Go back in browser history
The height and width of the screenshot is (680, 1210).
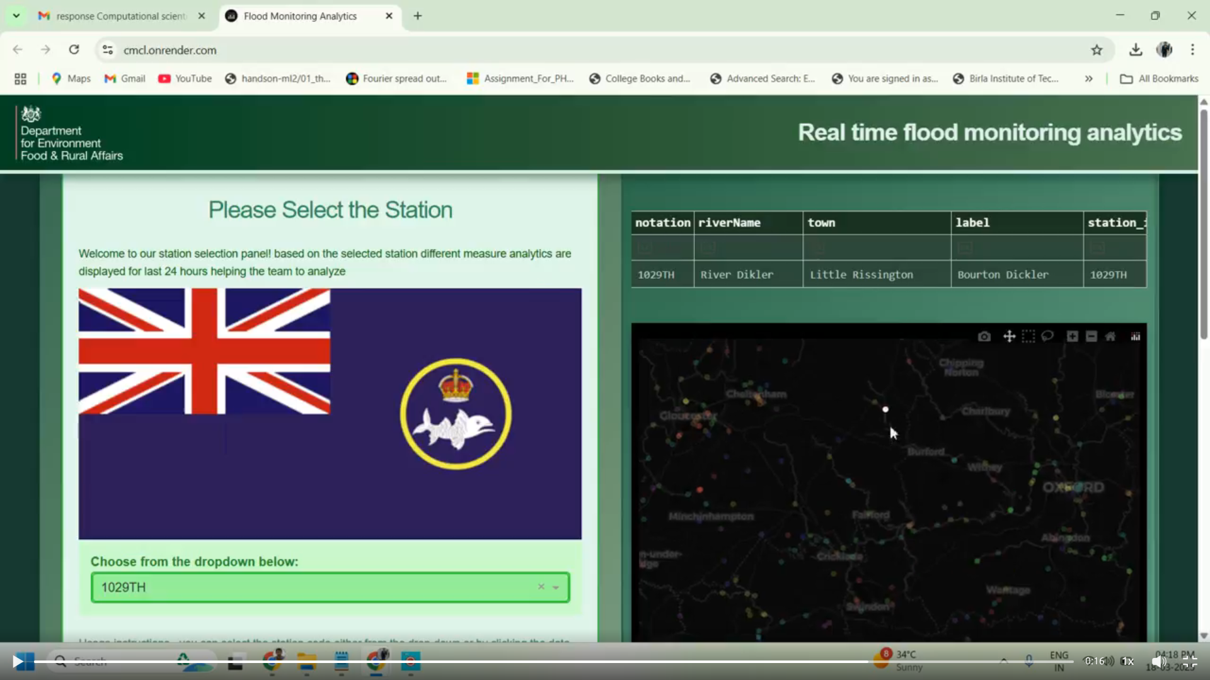click(x=18, y=50)
